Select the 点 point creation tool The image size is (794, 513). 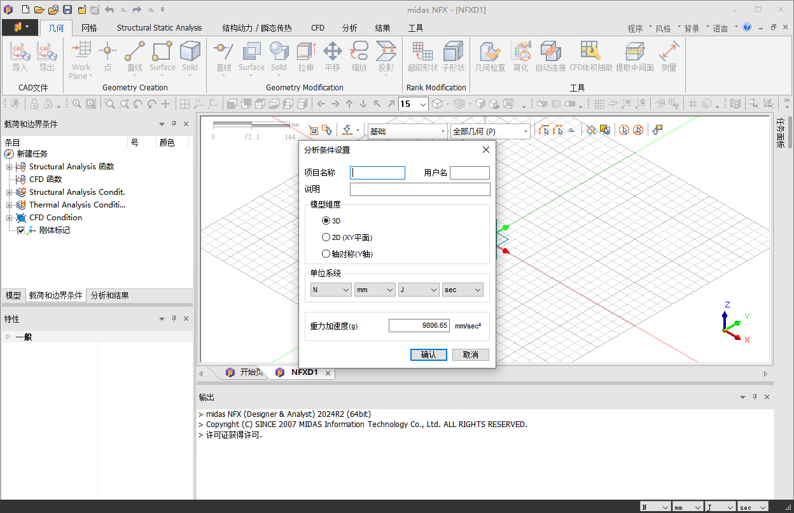pyautogui.click(x=108, y=57)
